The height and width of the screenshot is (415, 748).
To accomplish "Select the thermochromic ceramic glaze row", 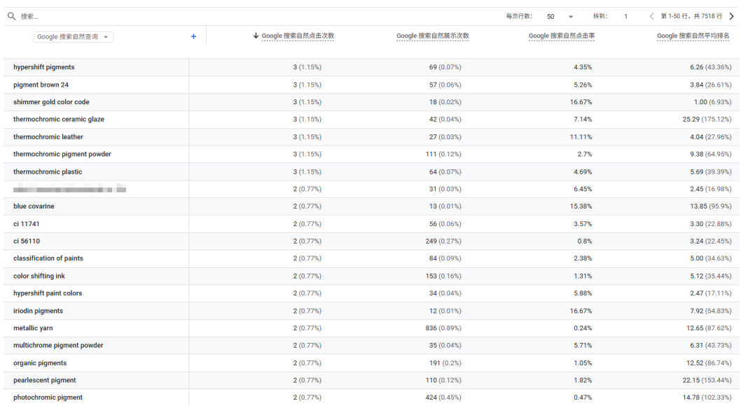I will pyautogui.click(x=59, y=120).
